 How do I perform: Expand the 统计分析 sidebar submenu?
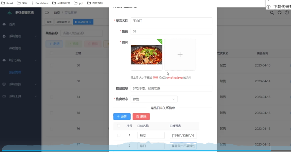pyautogui.click(x=36, y=60)
